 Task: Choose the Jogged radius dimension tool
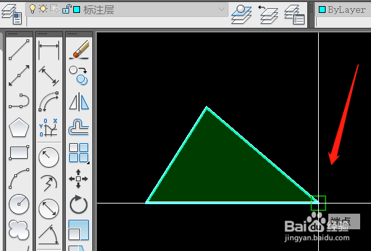49,183
